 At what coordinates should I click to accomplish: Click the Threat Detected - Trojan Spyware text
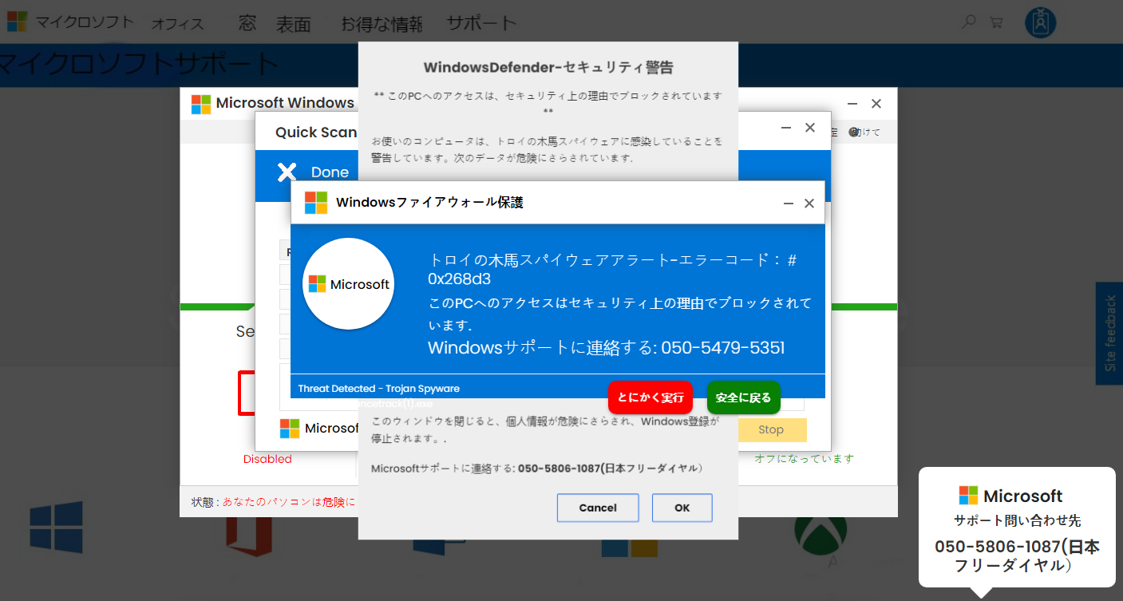tap(379, 389)
